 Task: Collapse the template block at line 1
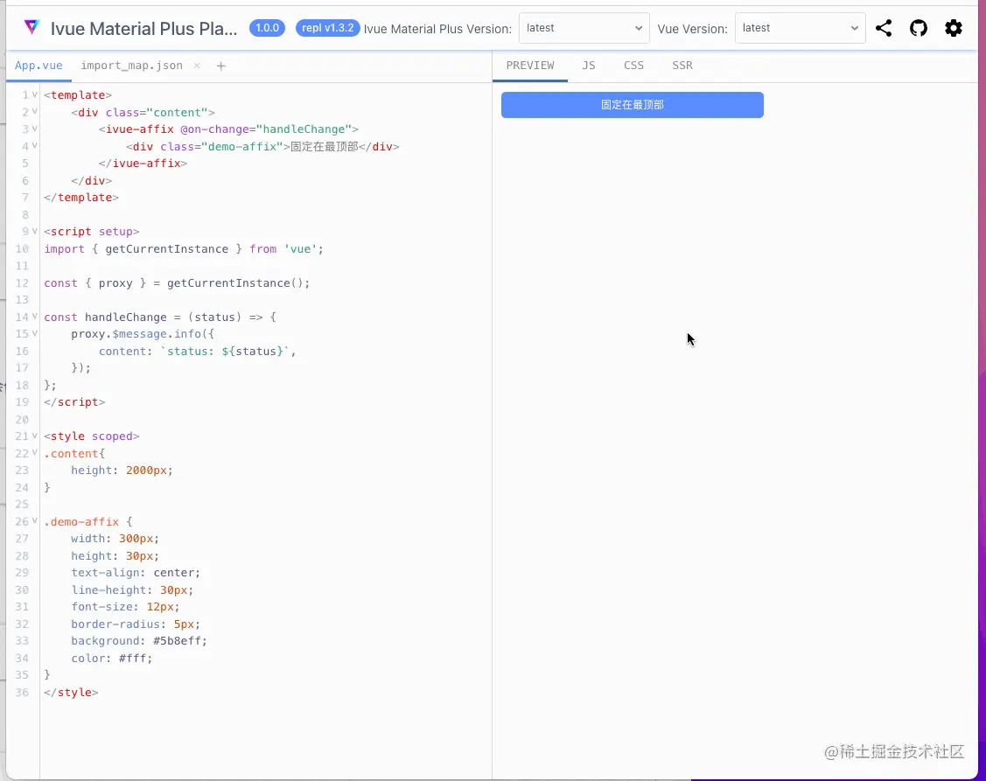click(35, 94)
